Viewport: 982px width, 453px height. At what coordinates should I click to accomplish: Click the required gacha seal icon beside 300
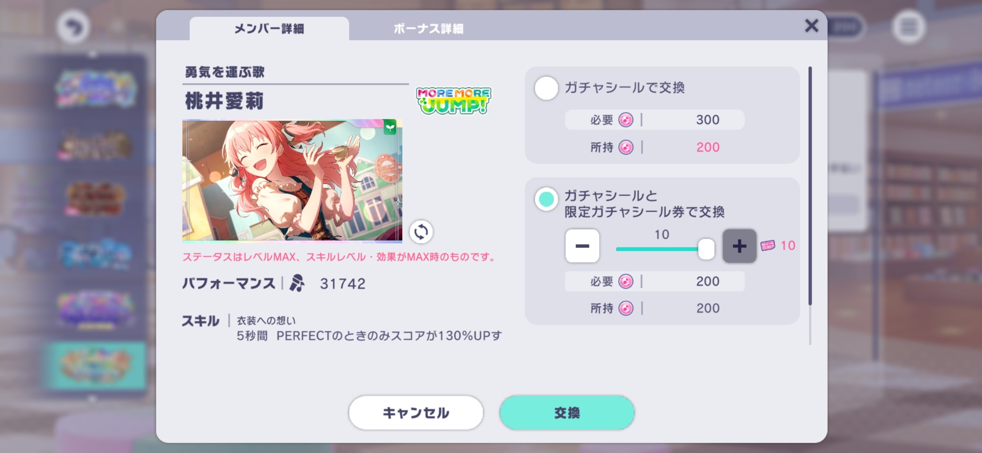tap(626, 120)
